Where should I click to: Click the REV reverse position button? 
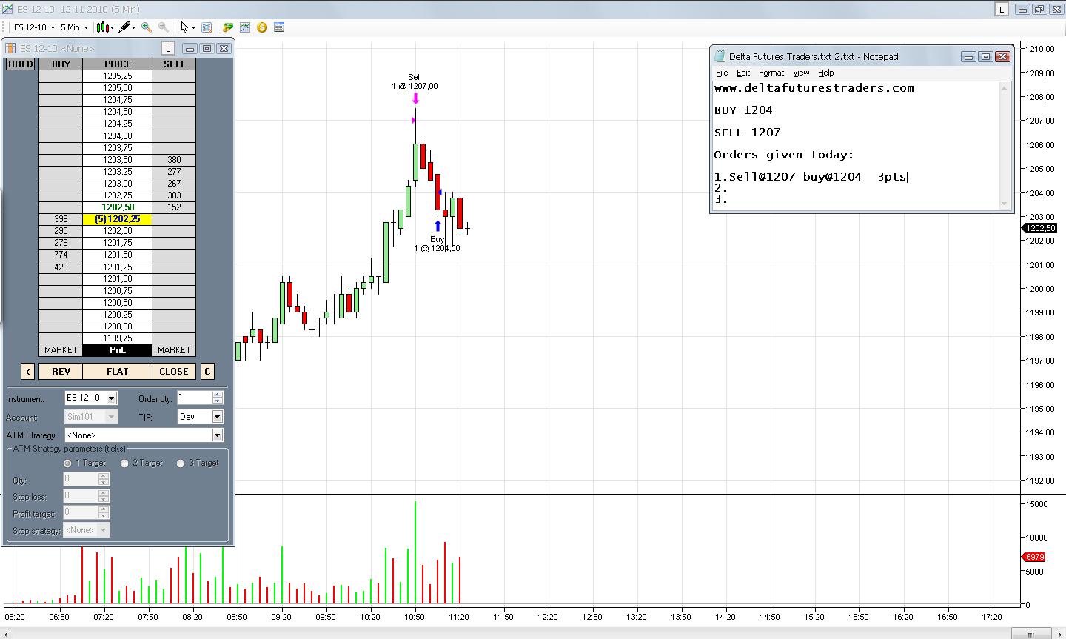(x=59, y=371)
